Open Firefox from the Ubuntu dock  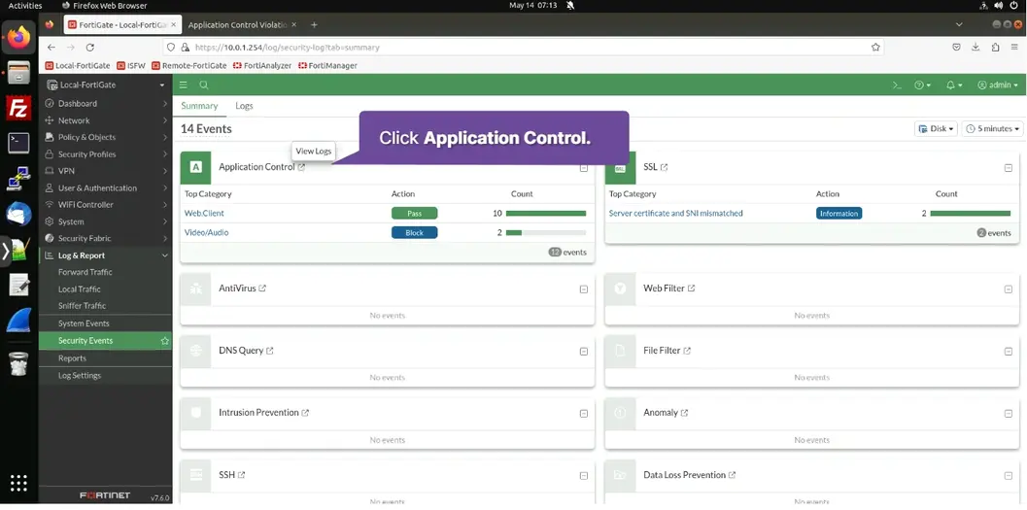[x=19, y=37]
